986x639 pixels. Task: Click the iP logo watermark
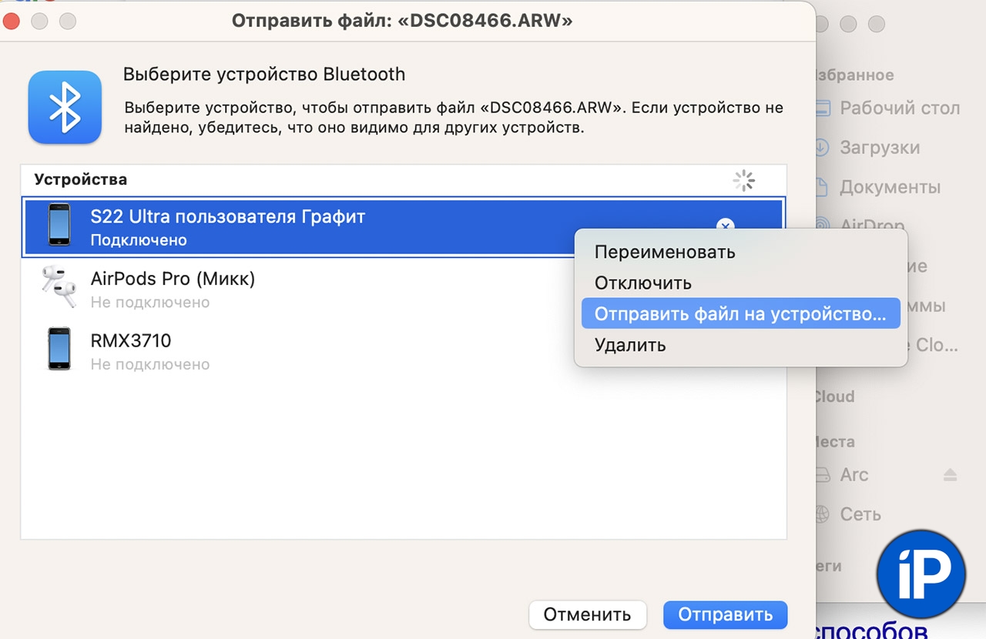(x=921, y=573)
